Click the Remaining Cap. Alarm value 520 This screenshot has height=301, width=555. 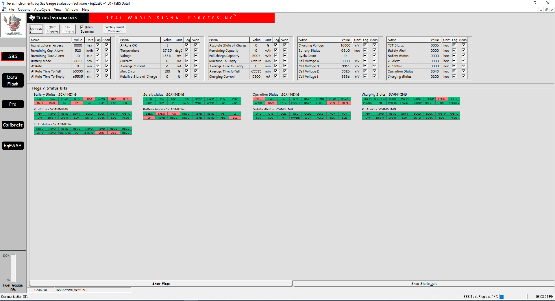(78, 51)
